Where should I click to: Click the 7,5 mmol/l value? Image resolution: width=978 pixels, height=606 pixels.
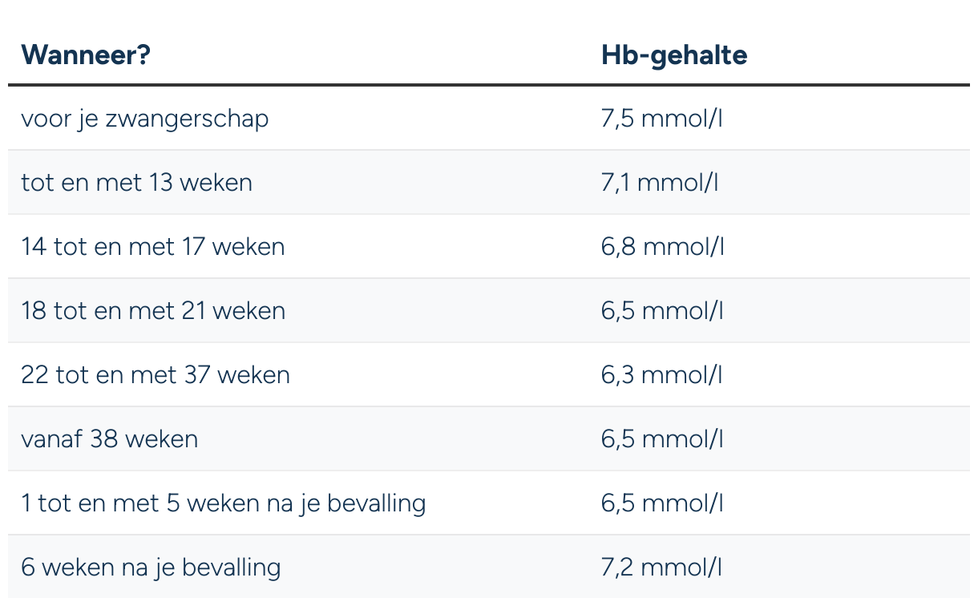(x=662, y=119)
